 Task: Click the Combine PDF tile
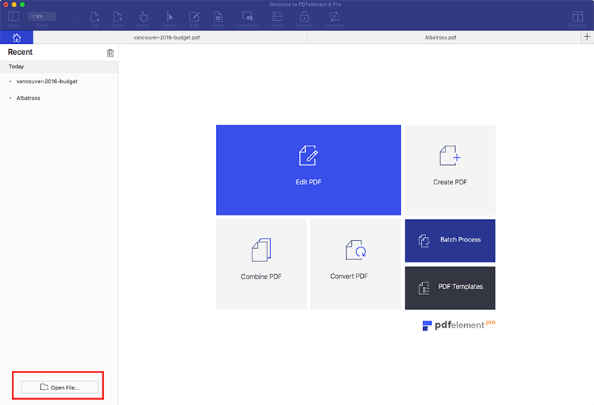(261, 265)
